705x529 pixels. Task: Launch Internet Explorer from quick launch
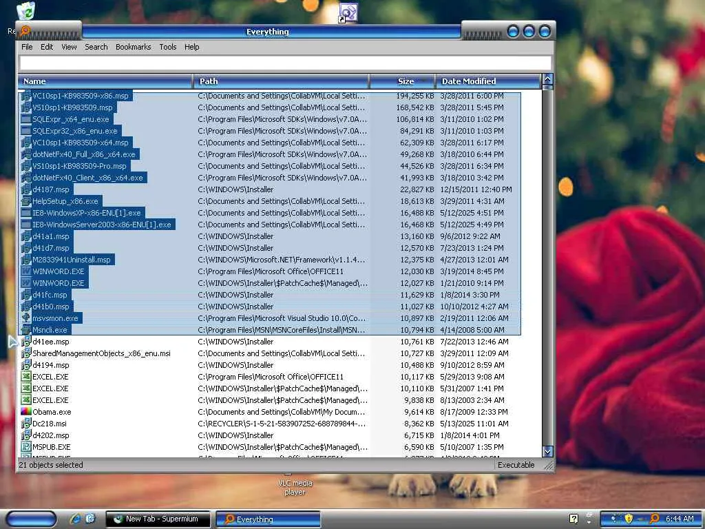coord(76,519)
